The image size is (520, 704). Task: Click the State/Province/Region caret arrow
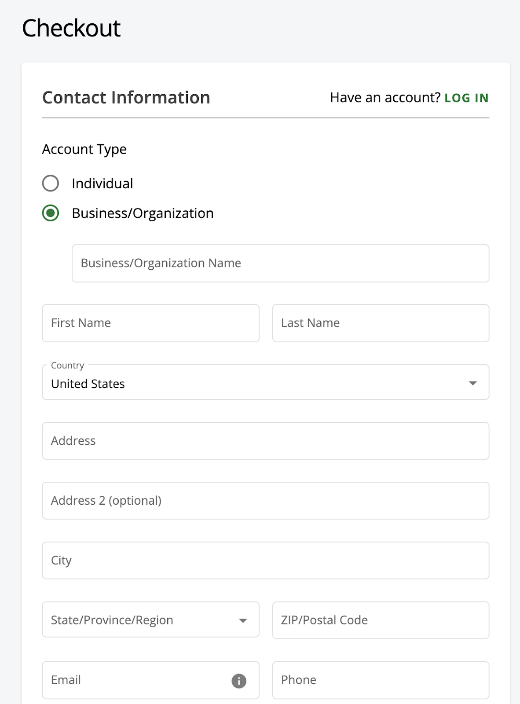243,620
